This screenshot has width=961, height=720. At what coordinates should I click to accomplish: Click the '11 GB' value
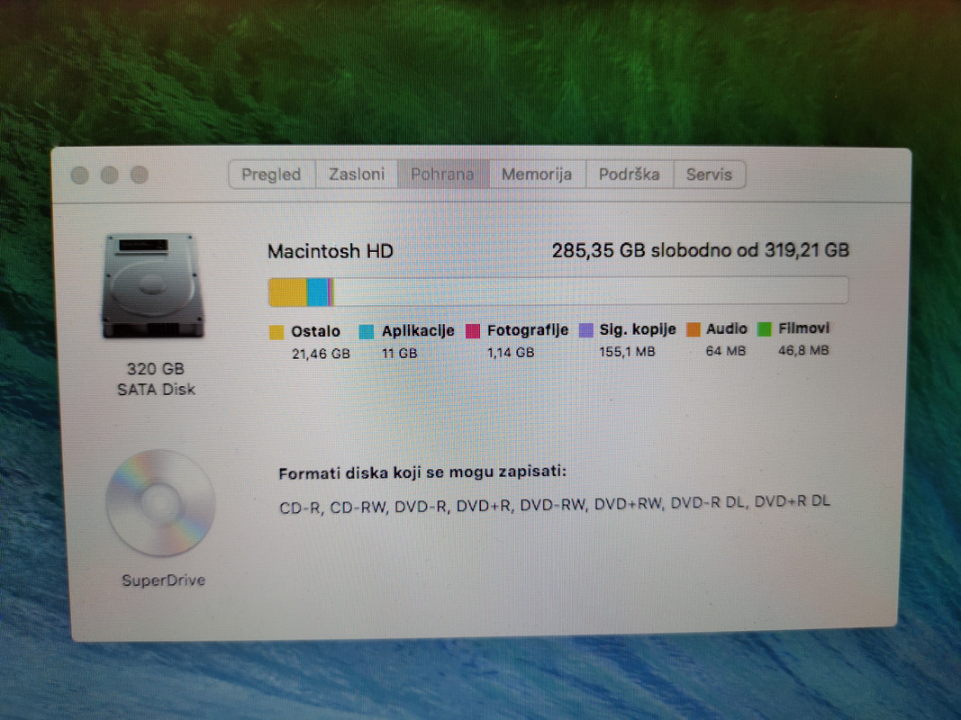click(x=400, y=354)
